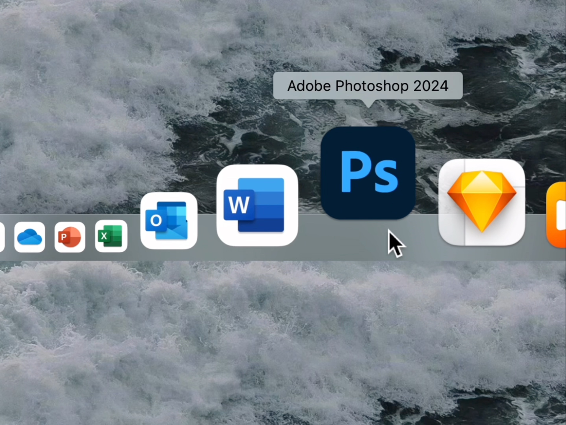Viewport: 566px width, 425px height.
Task: Click the green "X" badge on Excel icon
Action: tap(104, 236)
